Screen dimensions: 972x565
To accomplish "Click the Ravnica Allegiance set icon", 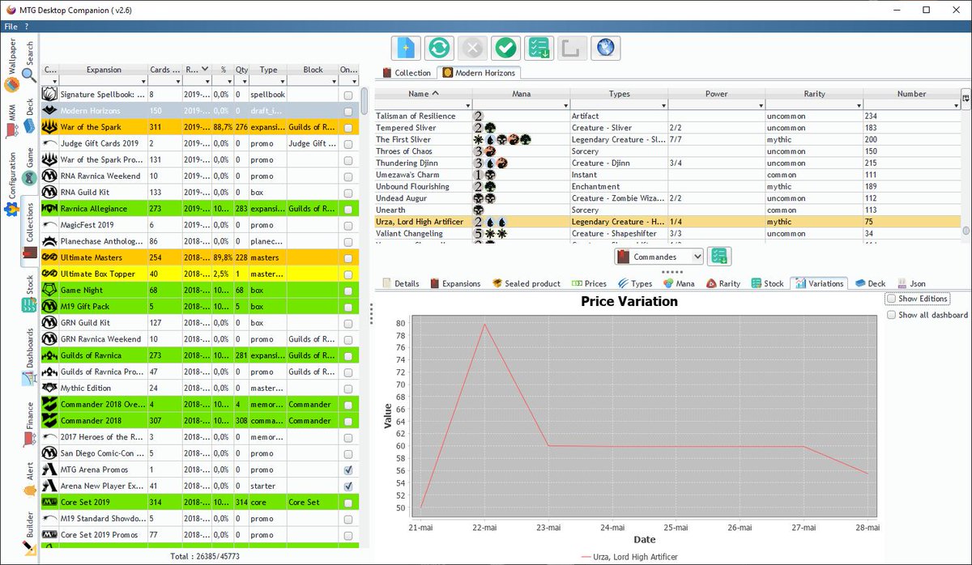I will 49,209.
